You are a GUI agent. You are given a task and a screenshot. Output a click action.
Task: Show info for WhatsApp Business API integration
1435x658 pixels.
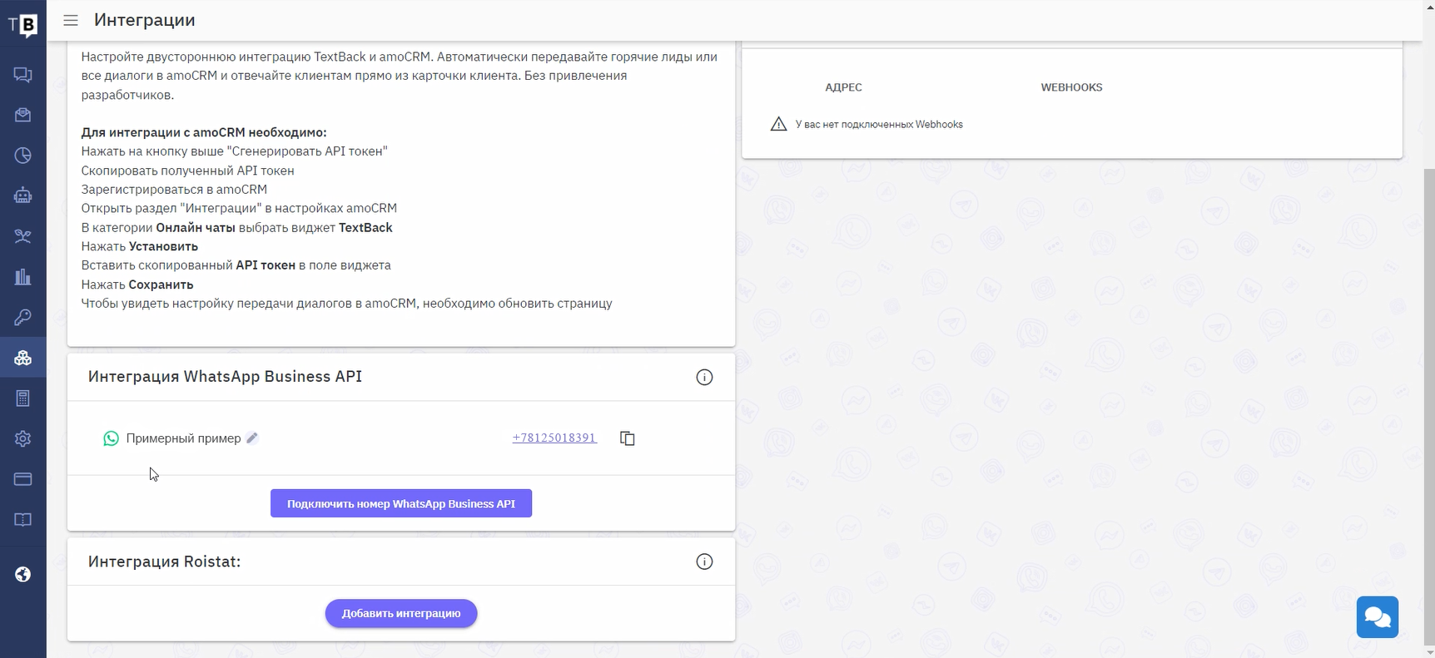click(704, 378)
